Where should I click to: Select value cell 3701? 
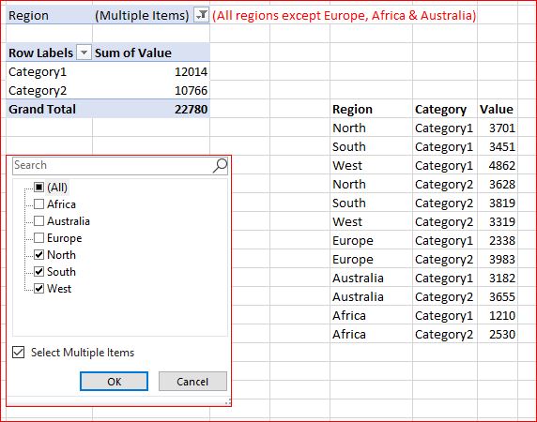(498, 128)
